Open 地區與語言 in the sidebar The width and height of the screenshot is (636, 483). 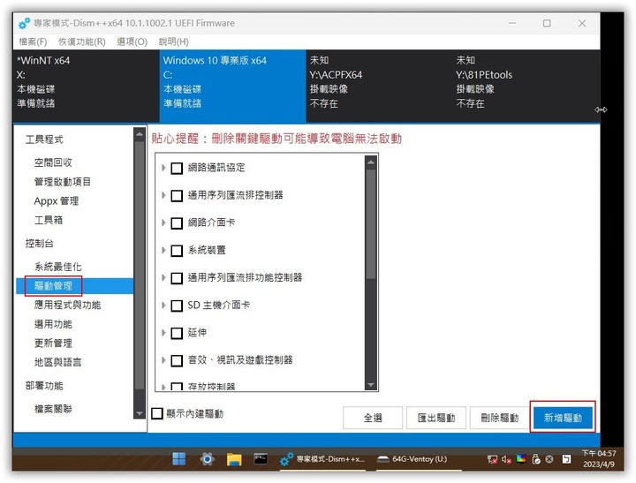point(58,362)
